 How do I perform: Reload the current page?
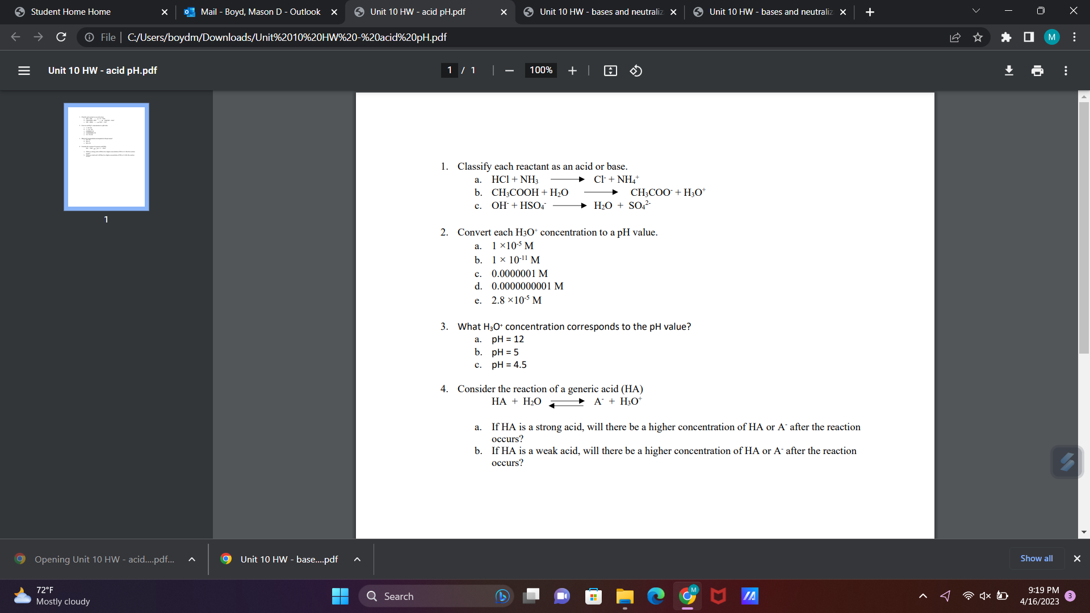(61, 37)
